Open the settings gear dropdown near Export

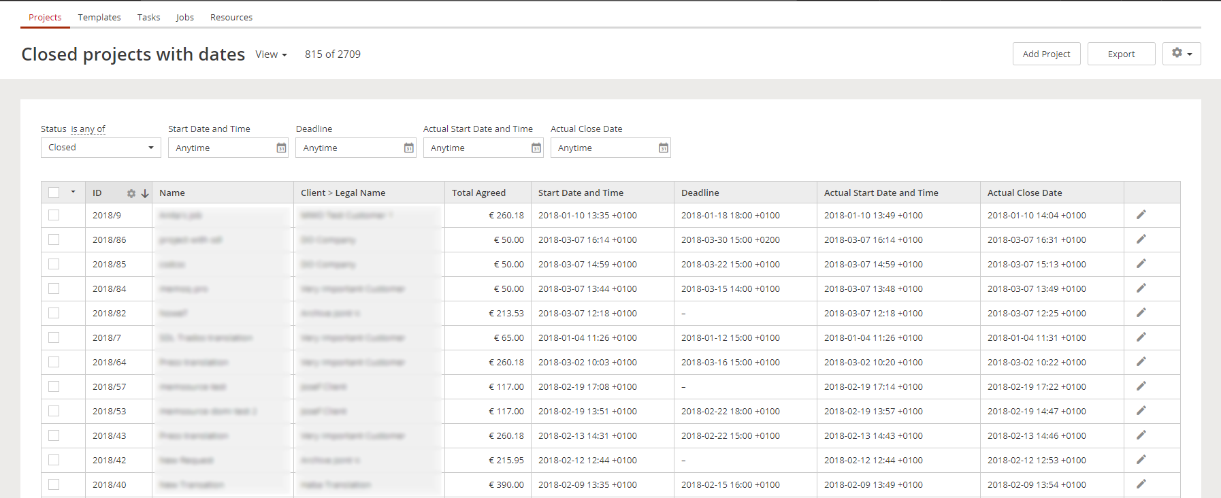pyautogui.click(x=1182, y=54)
